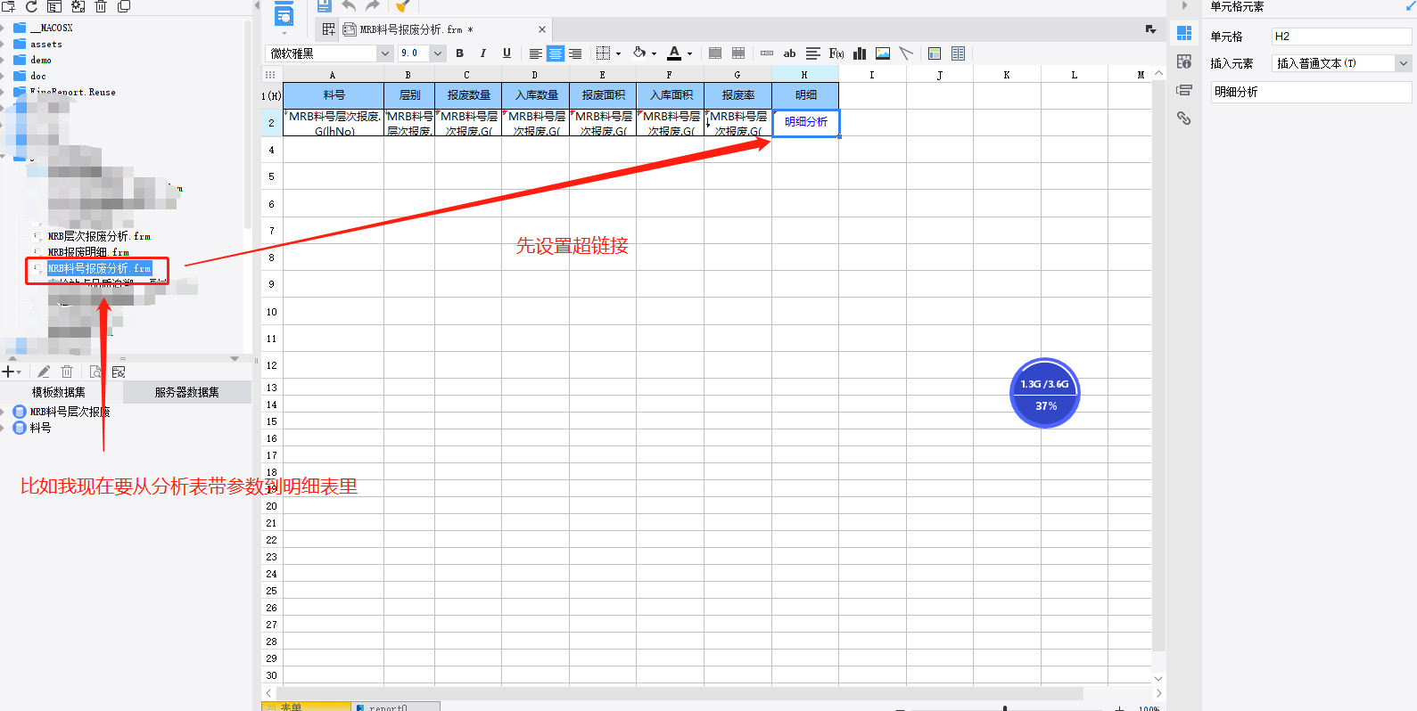1417x711 pixels.
Task: Open hyperlink panel chain icon on right sidebar
Action: coord(1184,118)
